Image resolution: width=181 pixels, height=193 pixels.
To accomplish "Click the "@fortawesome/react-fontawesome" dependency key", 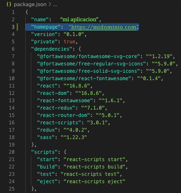I will tap(84, 79).
